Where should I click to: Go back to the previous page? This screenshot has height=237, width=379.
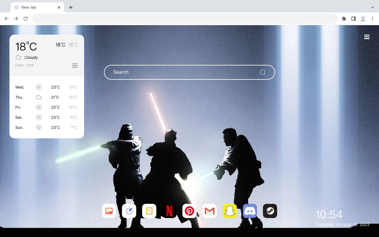point(7,19)
